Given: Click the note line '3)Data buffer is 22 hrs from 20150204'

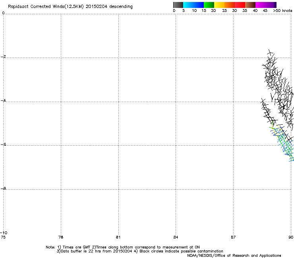Looking at the screenshot, I should (x=94, y=251).
